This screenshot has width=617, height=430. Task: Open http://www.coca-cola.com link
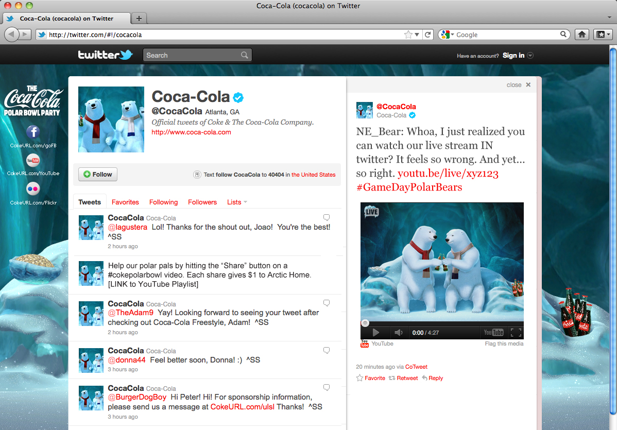[x=191, y=132]
